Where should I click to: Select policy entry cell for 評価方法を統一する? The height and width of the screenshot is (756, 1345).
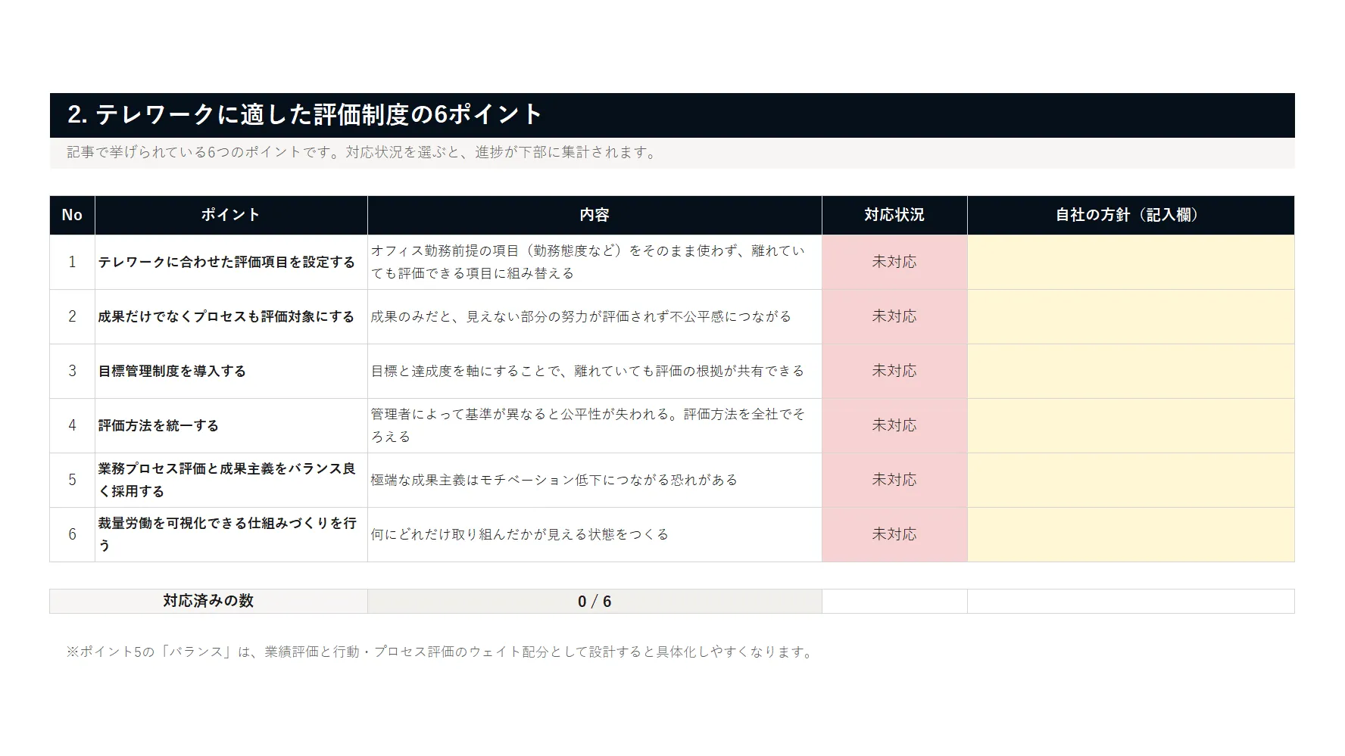tap(1131, 425)
